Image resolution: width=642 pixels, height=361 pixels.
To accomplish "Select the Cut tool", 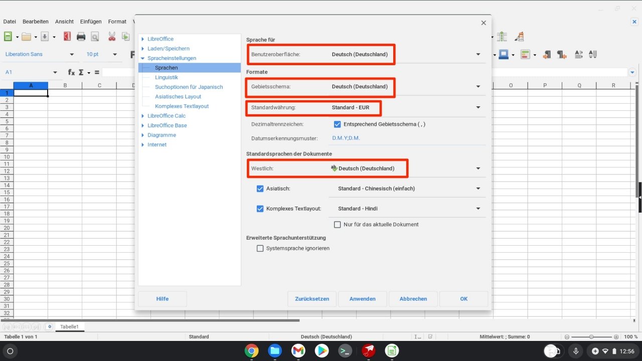I will 111,36.
